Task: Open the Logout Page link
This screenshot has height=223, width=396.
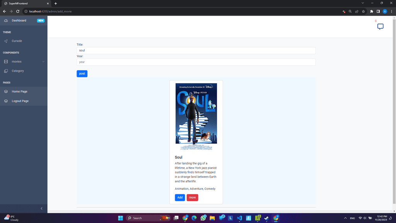Action: (24, 101)
